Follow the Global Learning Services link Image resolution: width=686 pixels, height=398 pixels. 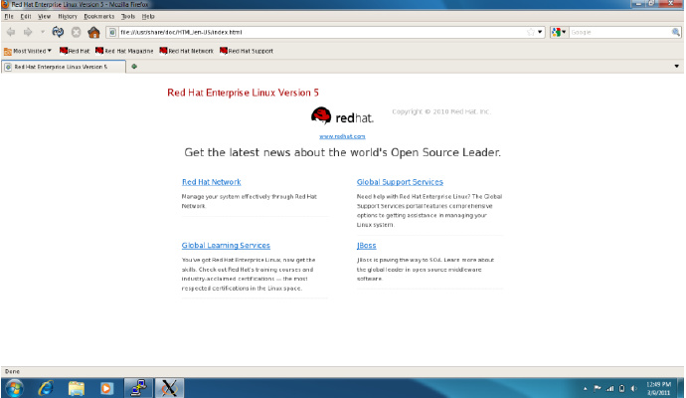tap(226, 245)
